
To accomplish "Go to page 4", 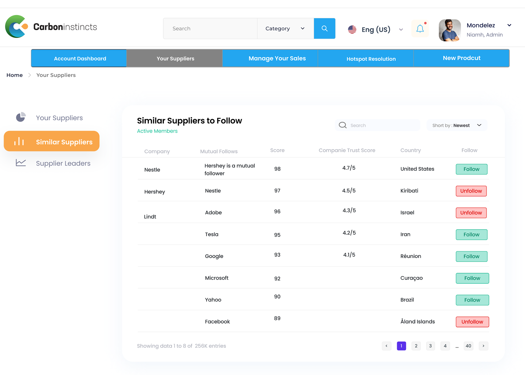I will (x=445, y=346).
